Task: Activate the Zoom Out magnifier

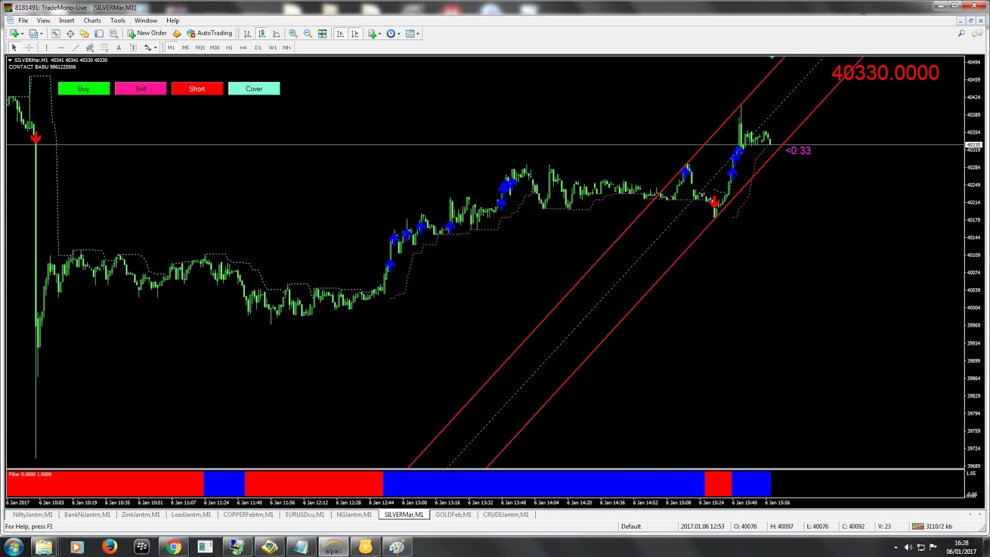Action: (x=307, y=33)
